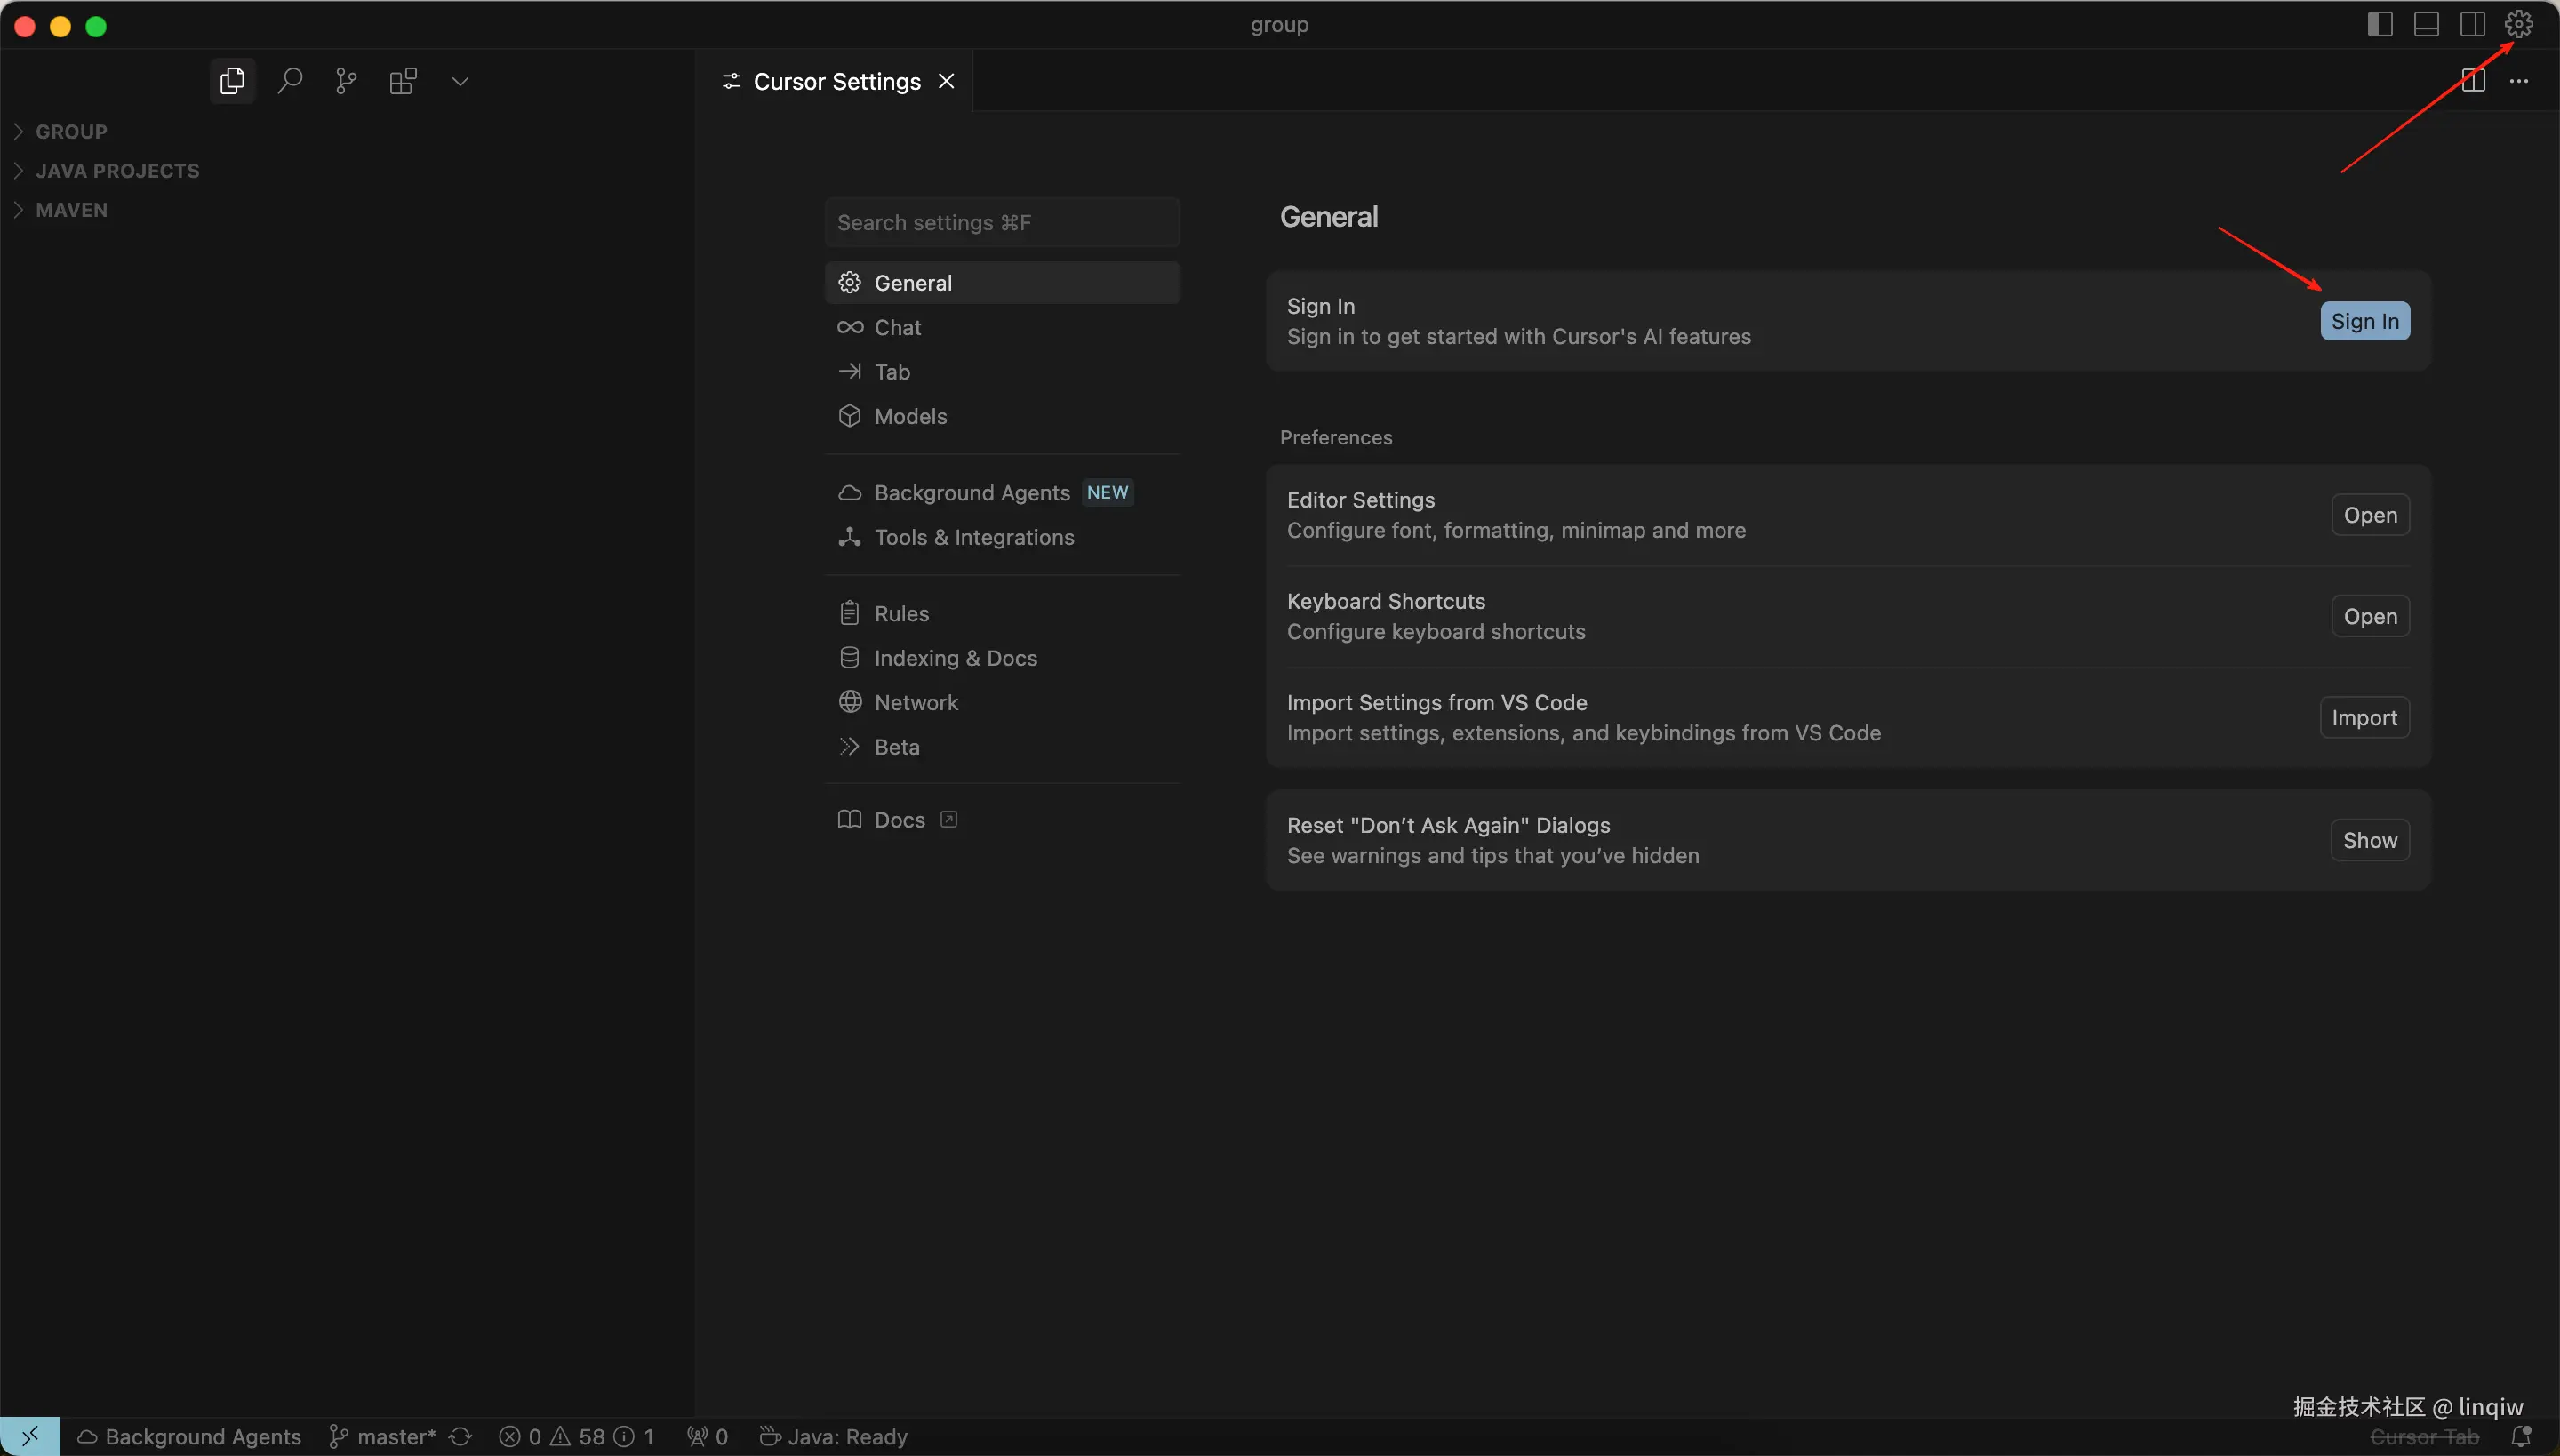Viewport: 2560px width, 1456px height.
Task: Open the Search magnifier icon
Action: [x=290, y=81]
